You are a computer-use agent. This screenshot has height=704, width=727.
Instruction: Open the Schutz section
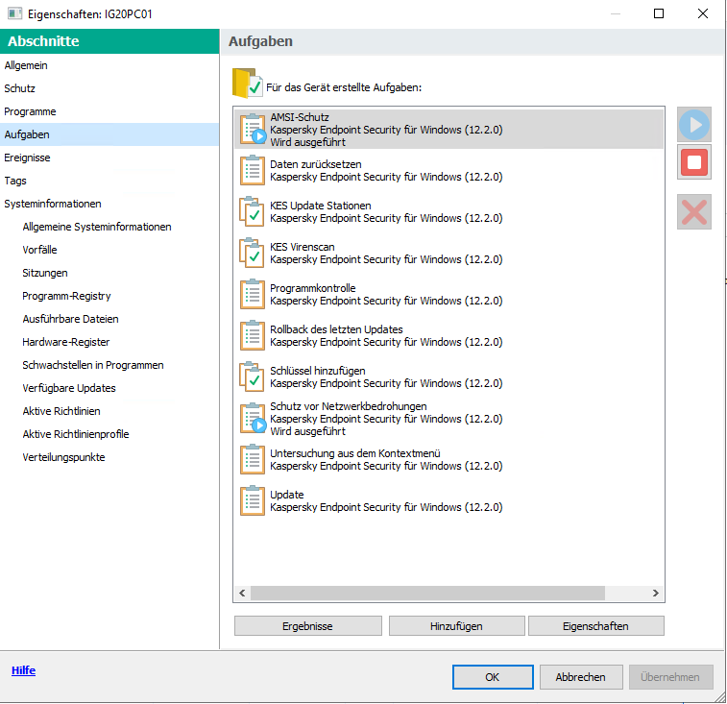[x=19, y=88]
